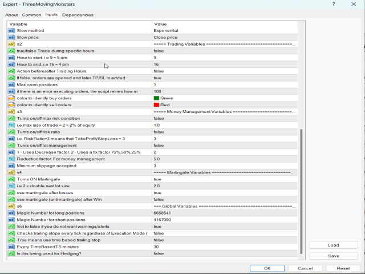Toggle false value for Turns on/off risk ratio
Viewport: 365px width, 274px height.
click(225, 132)
